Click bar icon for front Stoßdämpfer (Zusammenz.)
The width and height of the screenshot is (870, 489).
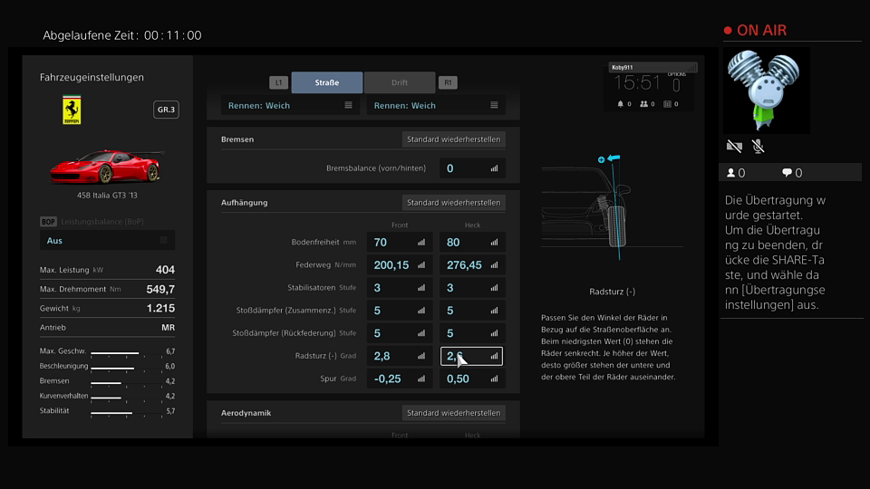click(421, 311)
